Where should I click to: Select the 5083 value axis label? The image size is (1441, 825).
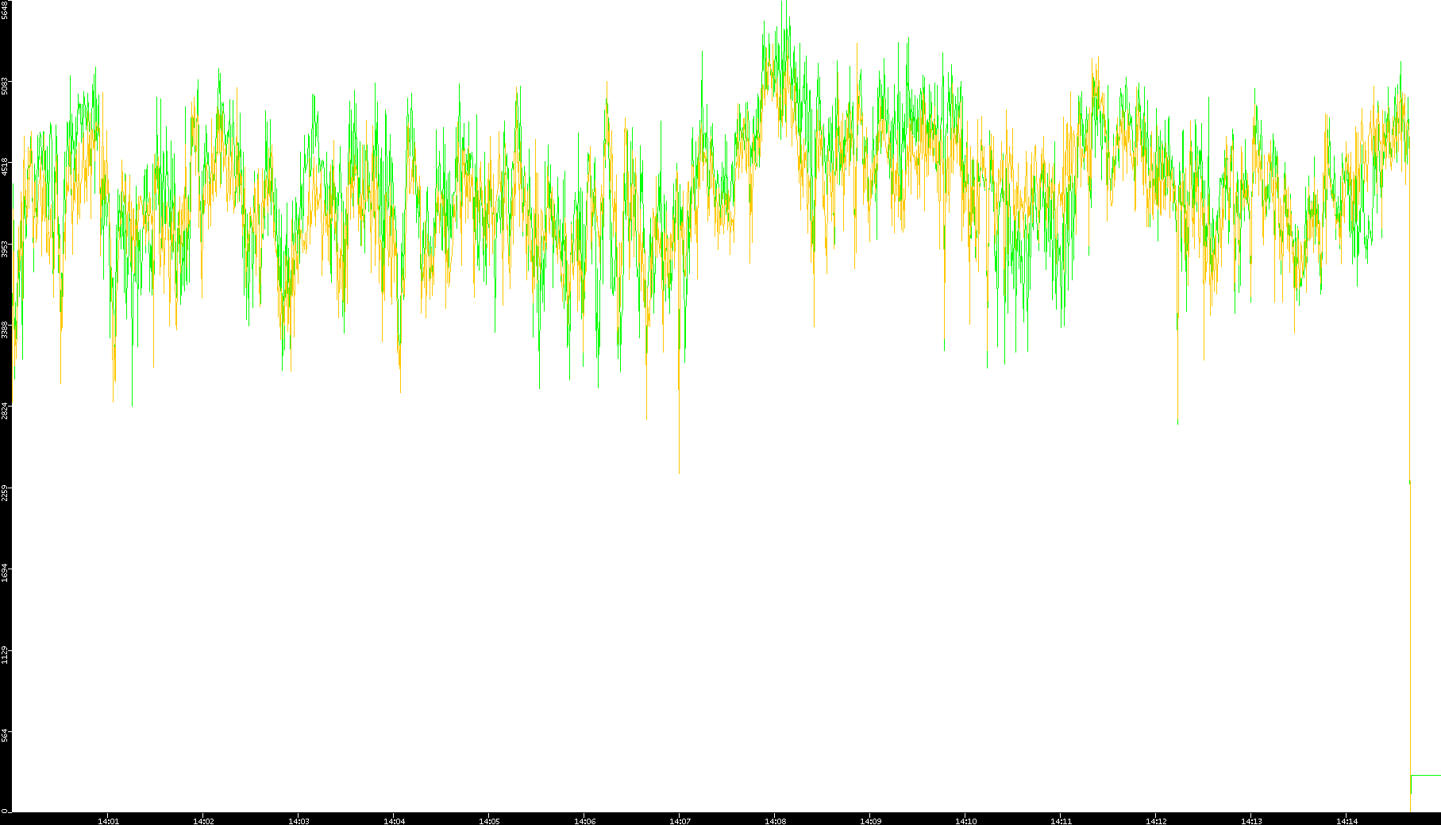[5, 86]
